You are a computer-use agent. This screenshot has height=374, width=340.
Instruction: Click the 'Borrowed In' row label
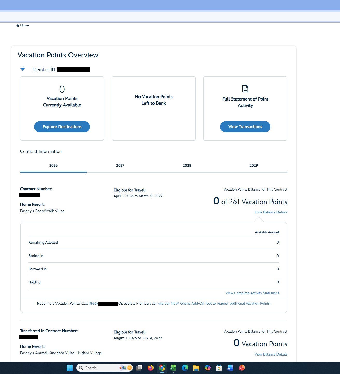(38, 269)
